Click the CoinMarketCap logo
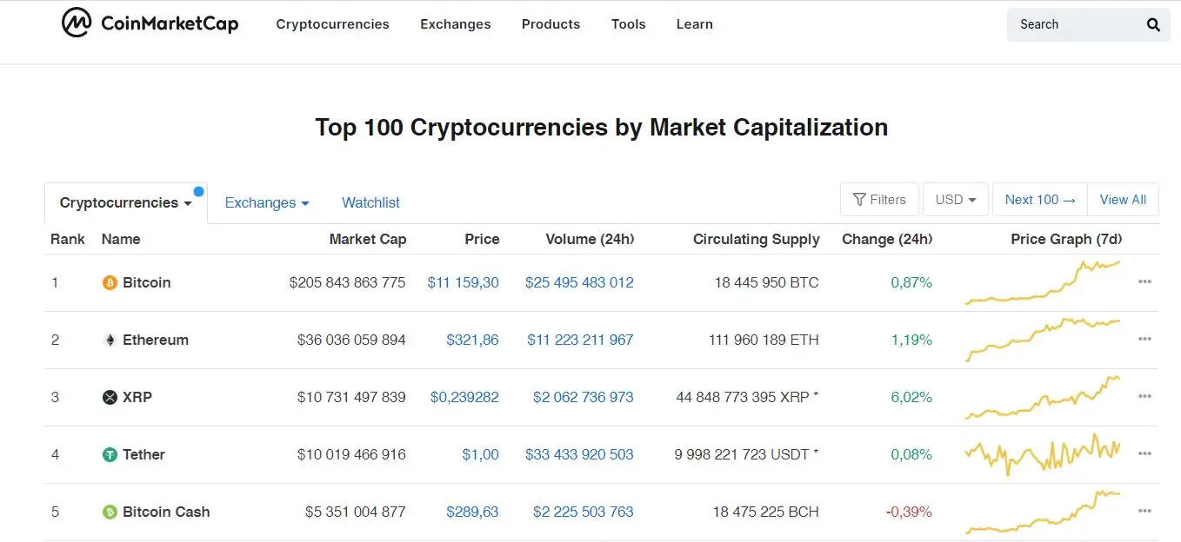1181x542 pixels. point(148,23)
